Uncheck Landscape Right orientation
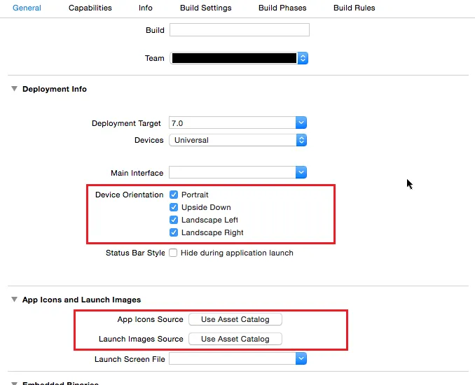Viewport: 475px width, 385px height. 174,232
